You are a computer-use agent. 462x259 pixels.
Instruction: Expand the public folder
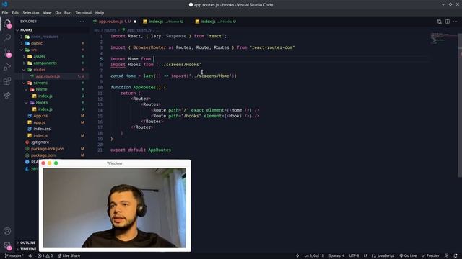pyautogui.click(x=51, y=43)
